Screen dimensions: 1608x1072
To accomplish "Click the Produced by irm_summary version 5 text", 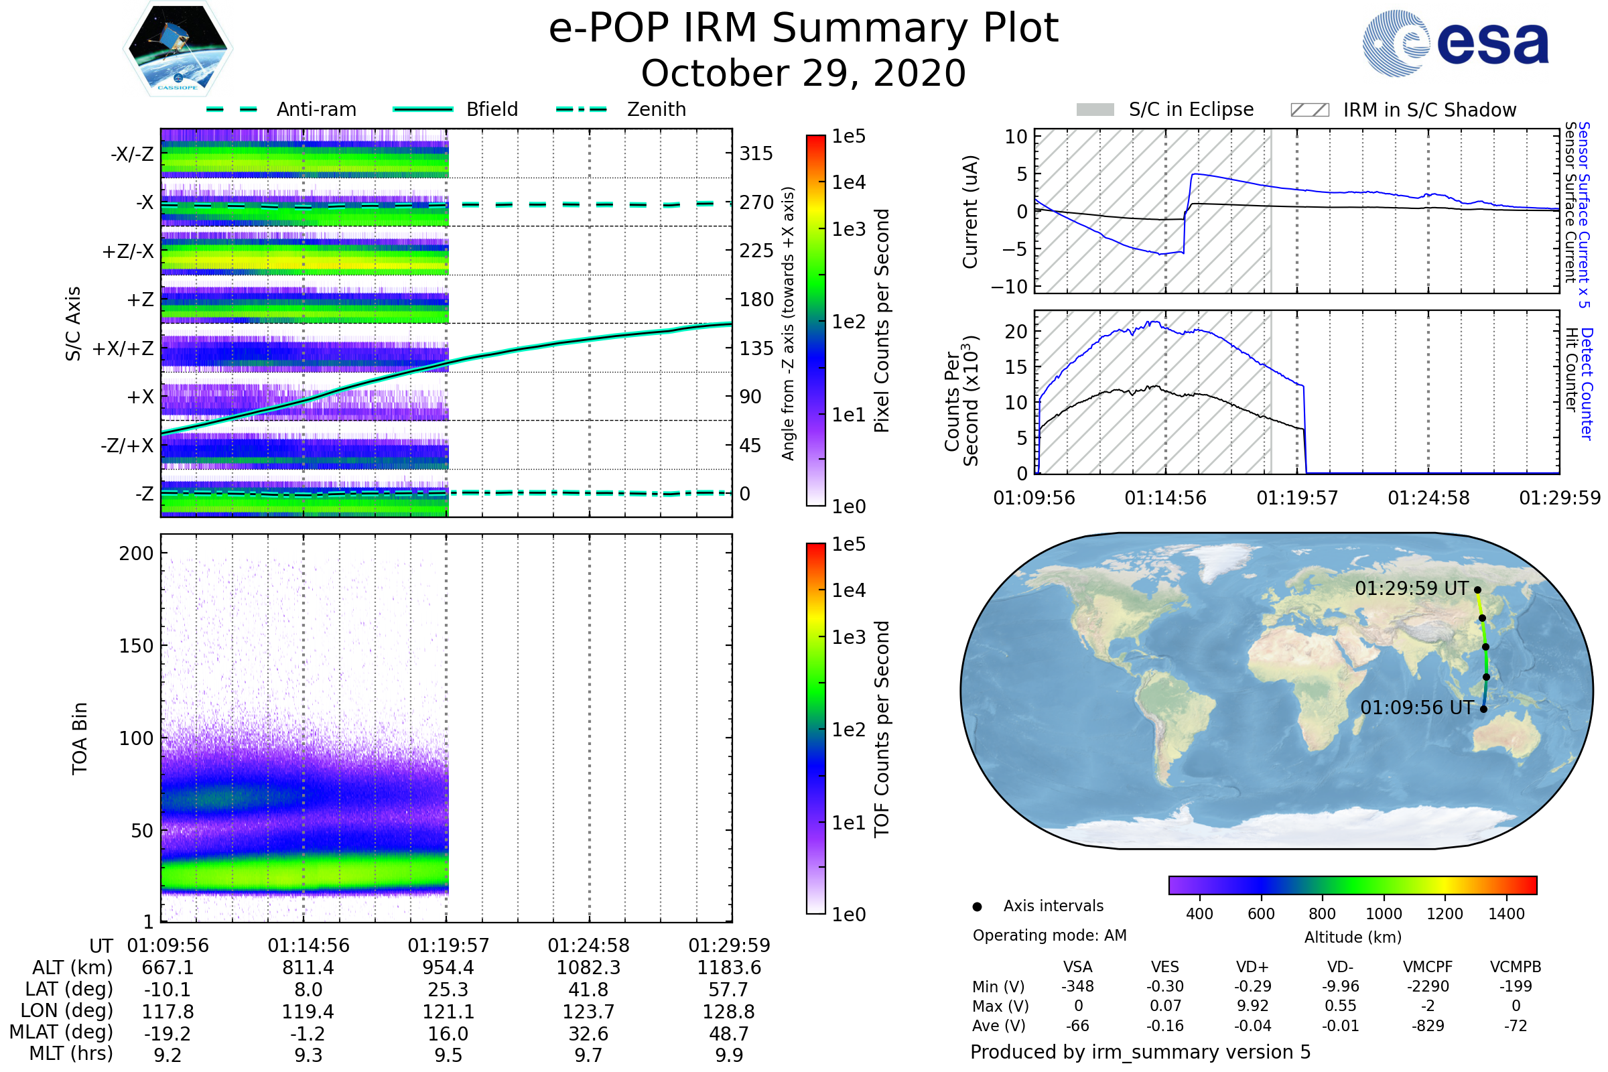I will (1140, 1052).
